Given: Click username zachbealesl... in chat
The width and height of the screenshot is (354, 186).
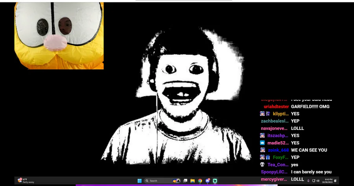Looking at the screenshot, I should pos(275,121).
